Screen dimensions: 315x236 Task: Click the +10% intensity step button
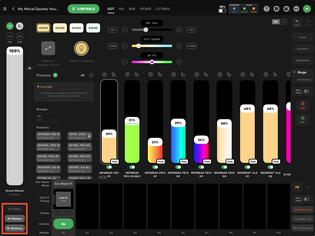click(x=191, y=30)
